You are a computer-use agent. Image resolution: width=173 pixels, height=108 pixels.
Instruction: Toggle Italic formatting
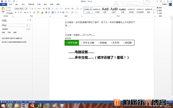tap(18, 12)
